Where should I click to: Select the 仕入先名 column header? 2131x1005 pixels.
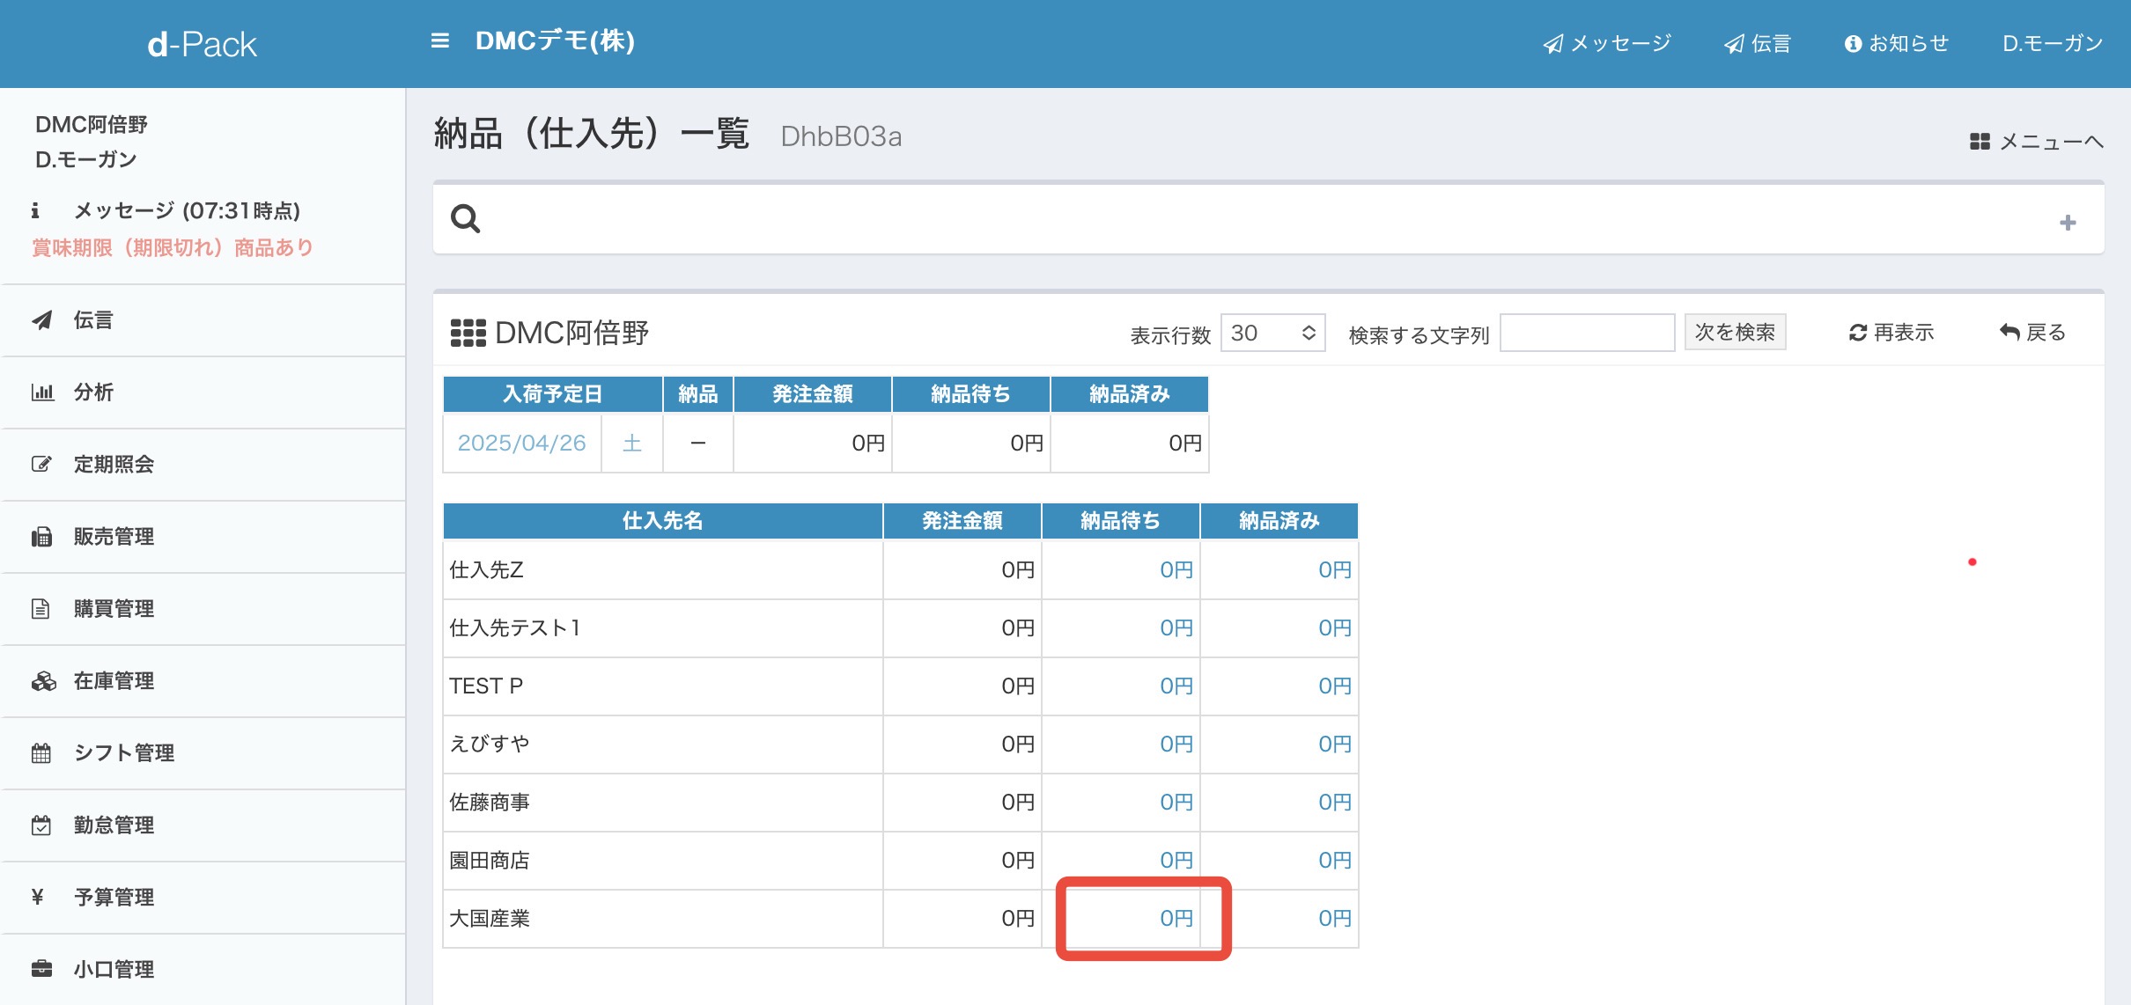coord(662,520)
